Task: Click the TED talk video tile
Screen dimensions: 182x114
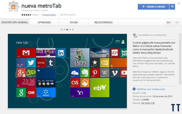Action: click(x=46, y=53)
